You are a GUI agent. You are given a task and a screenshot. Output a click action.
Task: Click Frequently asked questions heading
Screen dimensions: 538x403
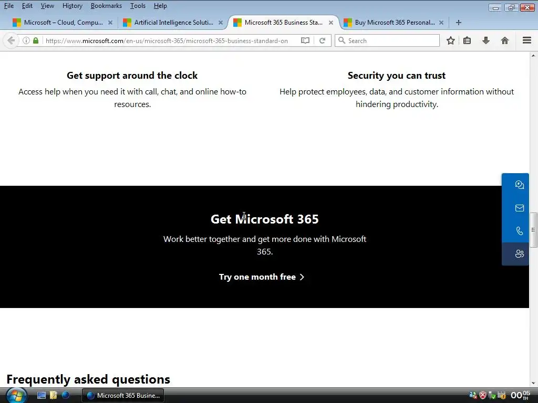click(x=88, y=379)
